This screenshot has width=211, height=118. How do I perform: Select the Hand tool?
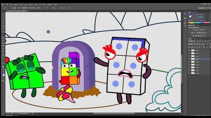[3, 66]
